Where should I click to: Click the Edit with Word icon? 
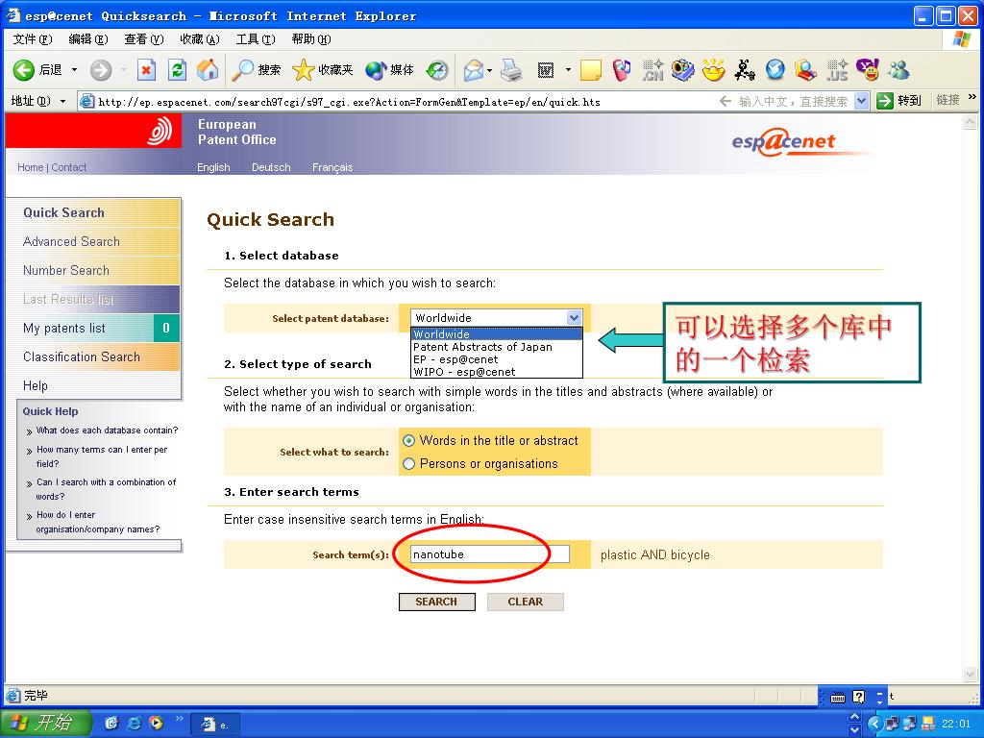point(546,70)
